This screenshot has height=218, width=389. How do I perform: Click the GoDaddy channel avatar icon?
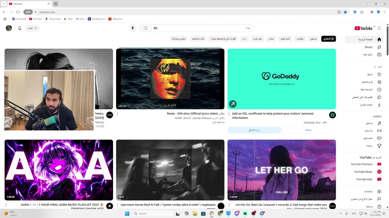click(332, 115)
